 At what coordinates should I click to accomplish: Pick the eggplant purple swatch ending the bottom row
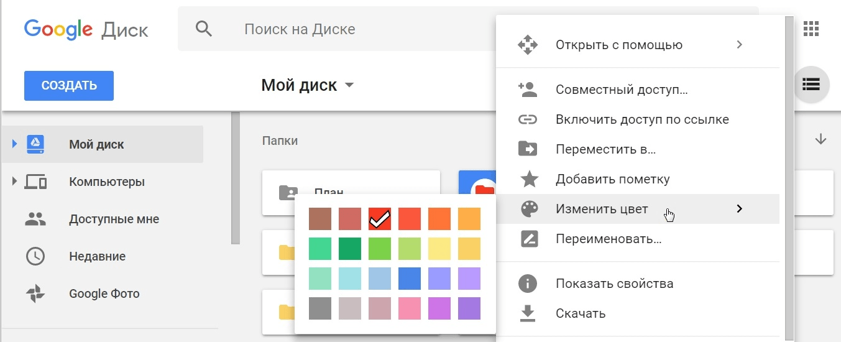pos(469,308)
